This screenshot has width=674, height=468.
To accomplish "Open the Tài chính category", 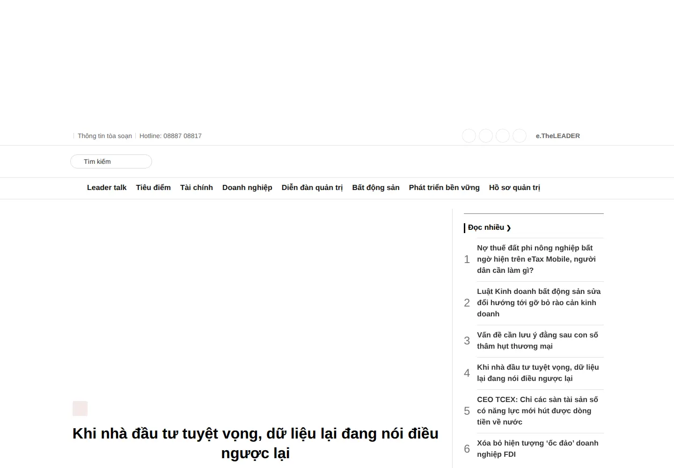I will pyautogui.click(x=197, y=188).
